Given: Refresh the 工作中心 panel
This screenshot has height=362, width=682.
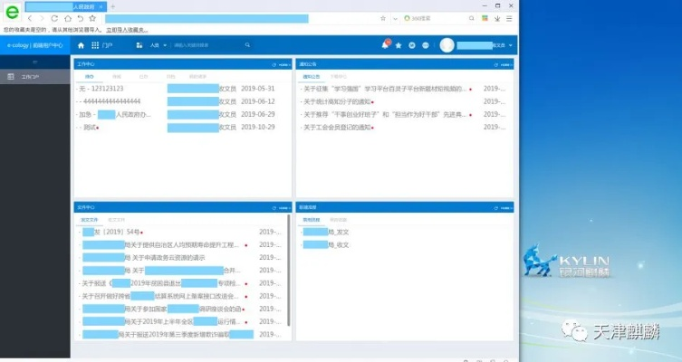Looking at the screenshot, I should pos(273,65).
